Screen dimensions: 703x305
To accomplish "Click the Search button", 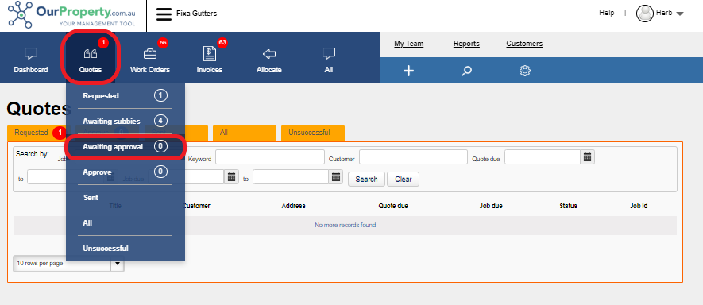I will click(x=366, y=179).
